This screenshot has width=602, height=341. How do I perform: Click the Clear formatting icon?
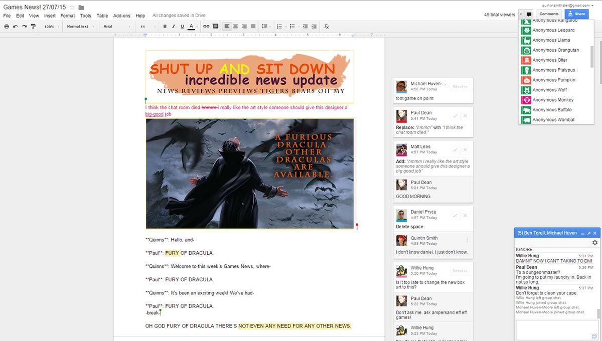tap(327, 27)
